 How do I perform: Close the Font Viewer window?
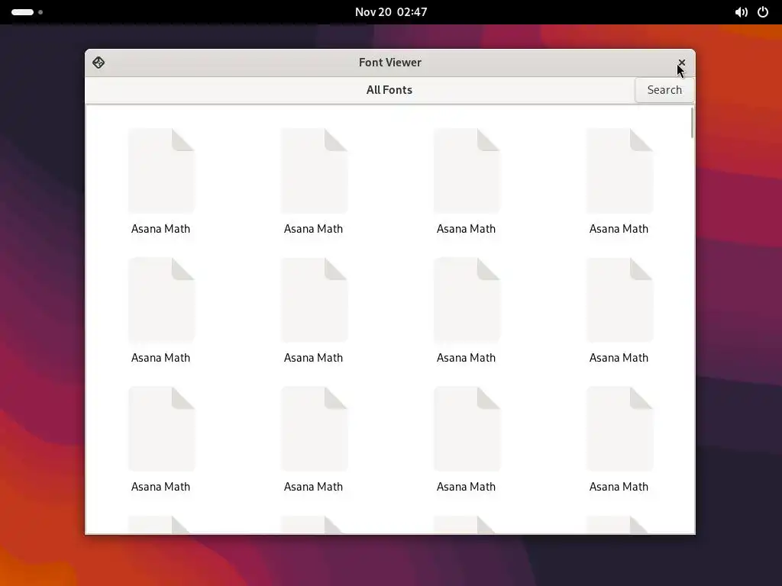[x=681, y=63]
